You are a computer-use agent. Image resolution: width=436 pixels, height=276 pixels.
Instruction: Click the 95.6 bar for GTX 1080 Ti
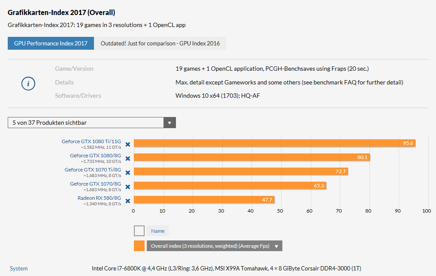(275, 143)
